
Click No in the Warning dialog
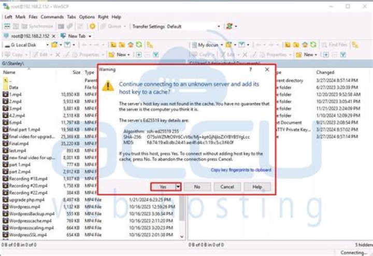[197, 187]
